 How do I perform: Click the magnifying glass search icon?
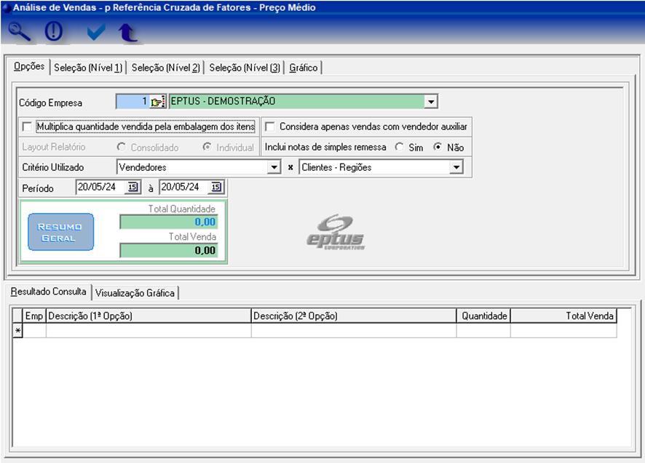point(20,32)
